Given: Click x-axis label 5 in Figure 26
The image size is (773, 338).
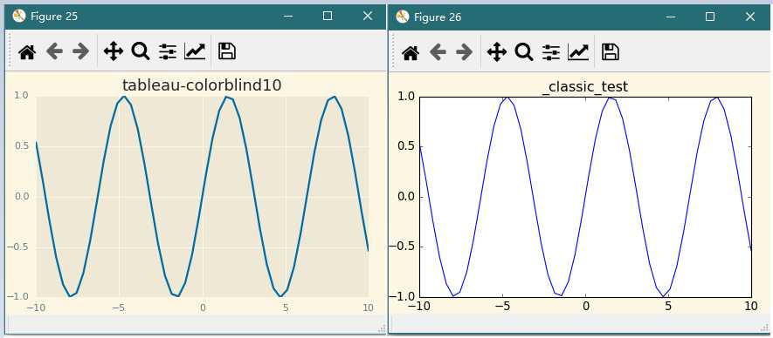Looking at the screenshot, I should (x=668, y=306).
